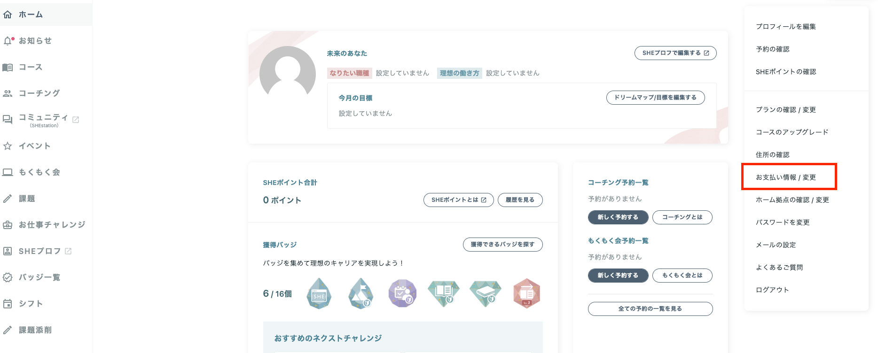Choose ログアウト from the menu
Screen dimensions: 878x353
coord(772,290)
